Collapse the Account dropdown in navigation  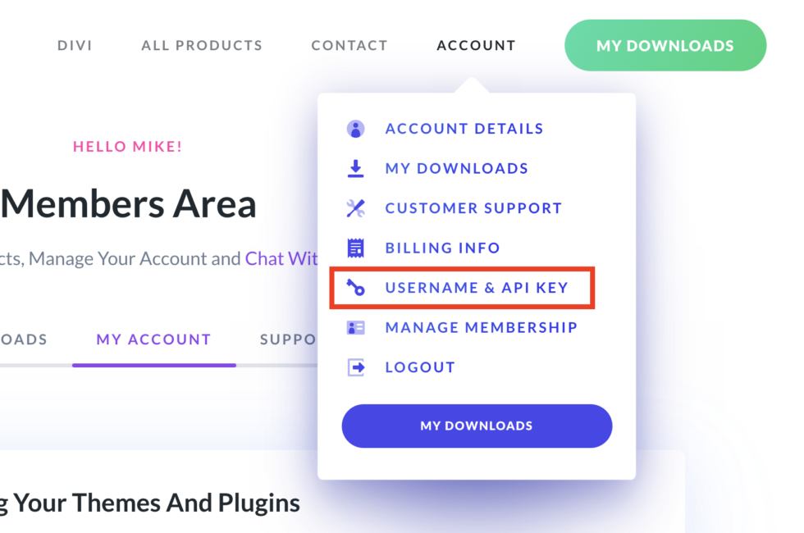[x=476, y=46]
